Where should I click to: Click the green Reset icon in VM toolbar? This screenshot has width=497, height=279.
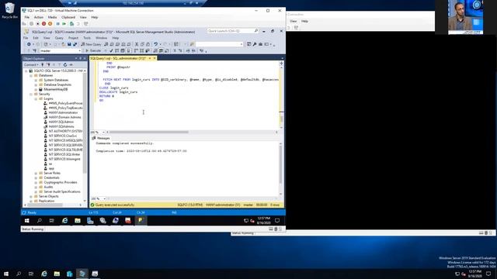coord(64,24)
